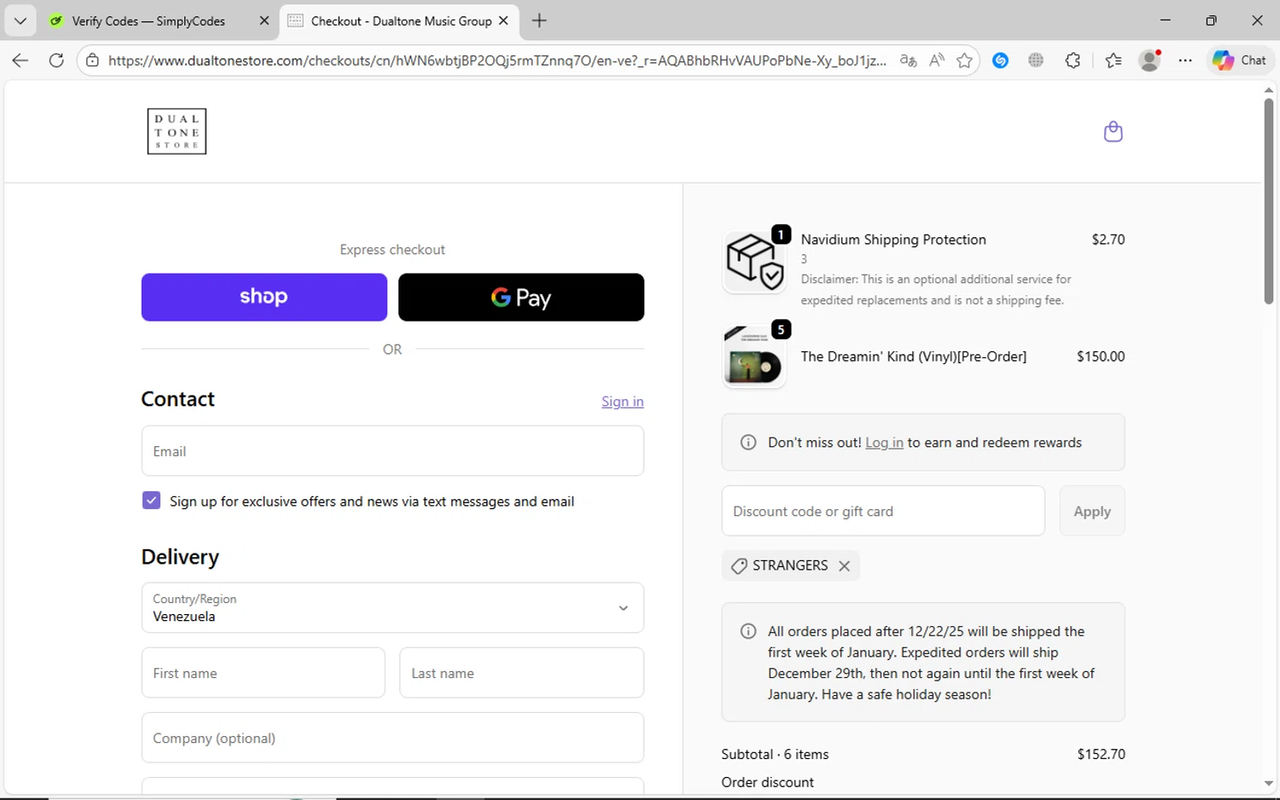Click the vertical page scrollbar thumb
Screen dimensions: 1280x800
click(x=1269, y=201)
